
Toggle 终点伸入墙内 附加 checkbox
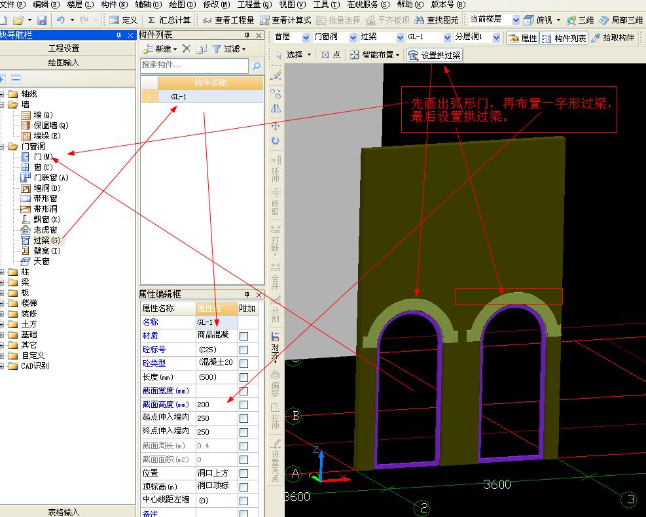point(244,432)
